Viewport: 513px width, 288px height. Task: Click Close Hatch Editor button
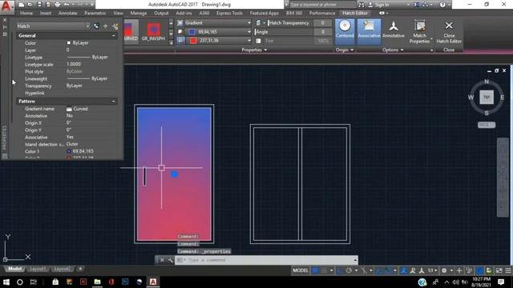tap(449, 32)
